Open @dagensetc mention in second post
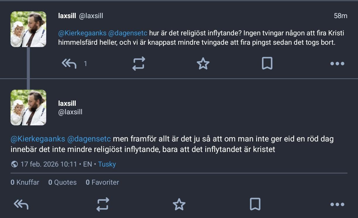 tap(89, 139)
